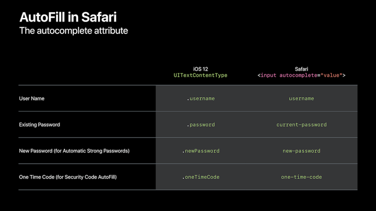Click the word "input" in header code
This screenshot has width=376, height=211.
pos(269,75)
